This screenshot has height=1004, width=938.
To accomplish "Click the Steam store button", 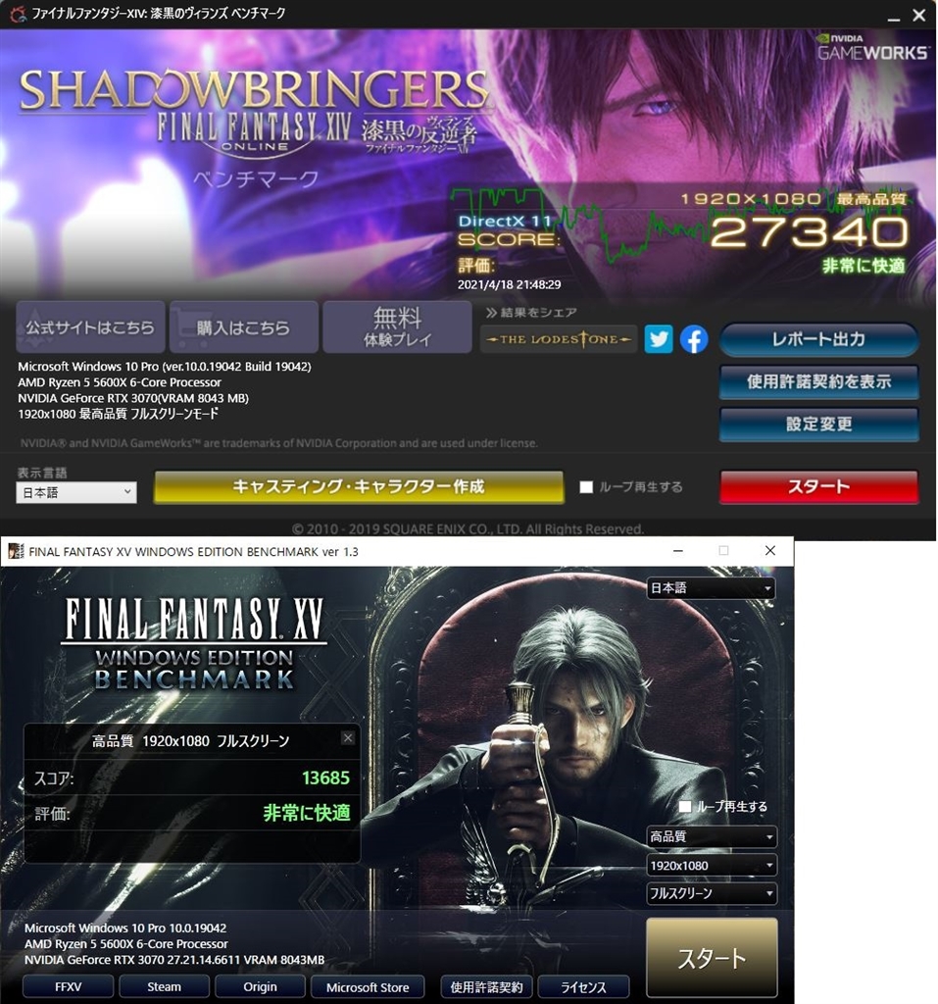I will 164,986.
